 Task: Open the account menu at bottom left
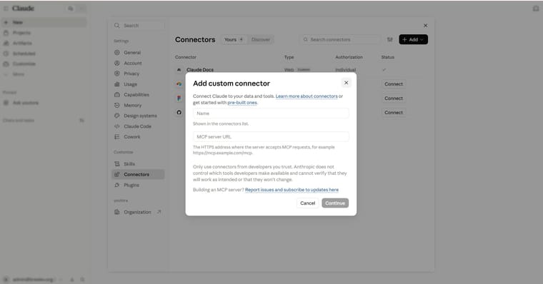click(33, 280)
